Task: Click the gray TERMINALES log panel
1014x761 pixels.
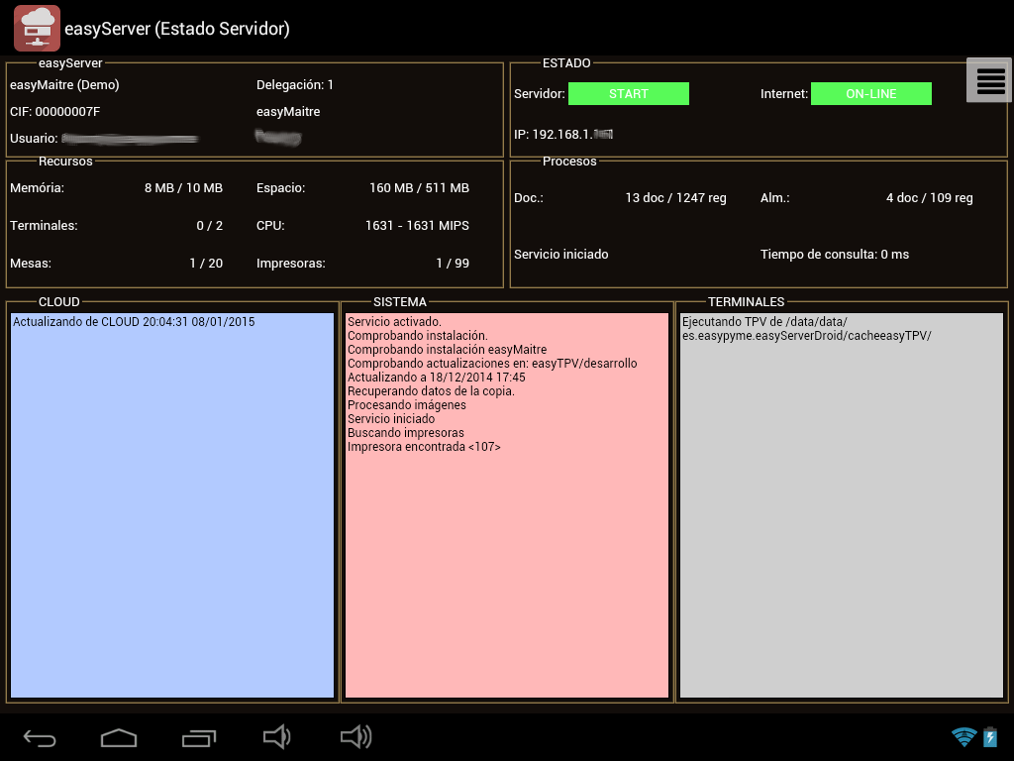Action: 842,505
